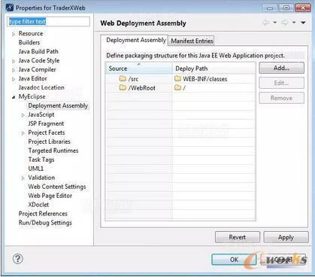The width and height of the screenshot is (315, 277).
Task: Select the Java Compiler label
Action: click(37, 69)
